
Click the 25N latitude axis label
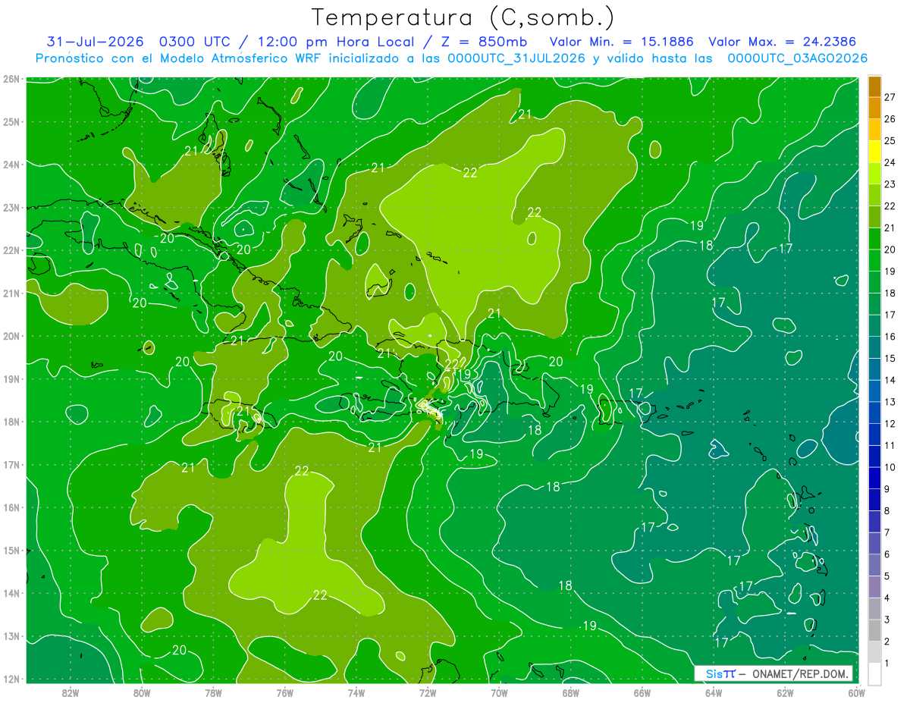(11, 121)
